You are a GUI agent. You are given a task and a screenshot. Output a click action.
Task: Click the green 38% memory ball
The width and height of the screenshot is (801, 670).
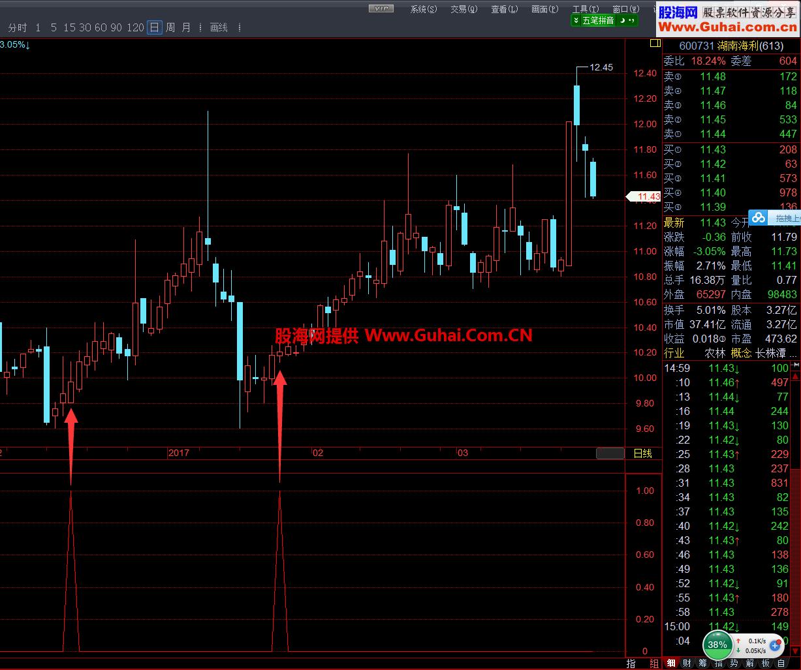click(x=717, y=645)
